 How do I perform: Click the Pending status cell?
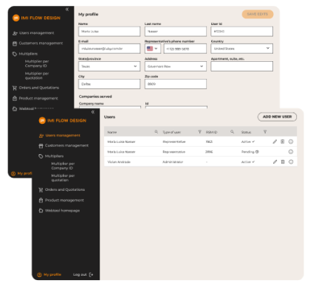(250, 152)
